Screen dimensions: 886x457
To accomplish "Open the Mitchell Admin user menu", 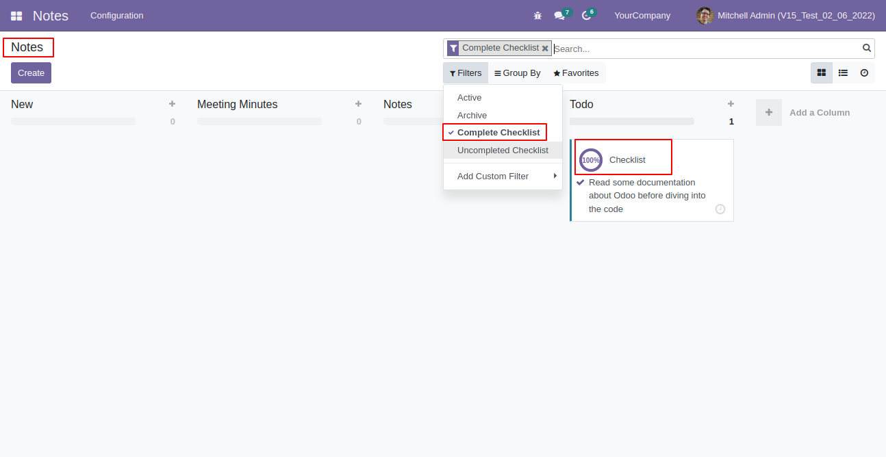I will (785, 16).
